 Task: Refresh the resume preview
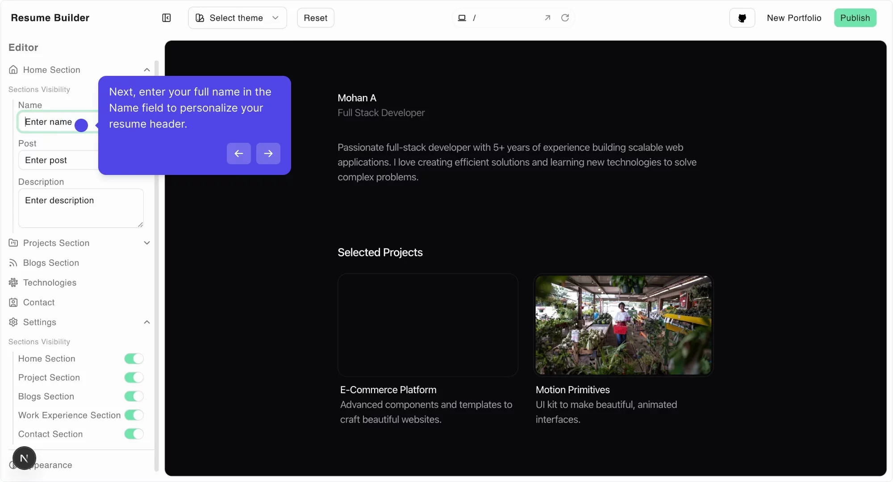tap(565, 18)
